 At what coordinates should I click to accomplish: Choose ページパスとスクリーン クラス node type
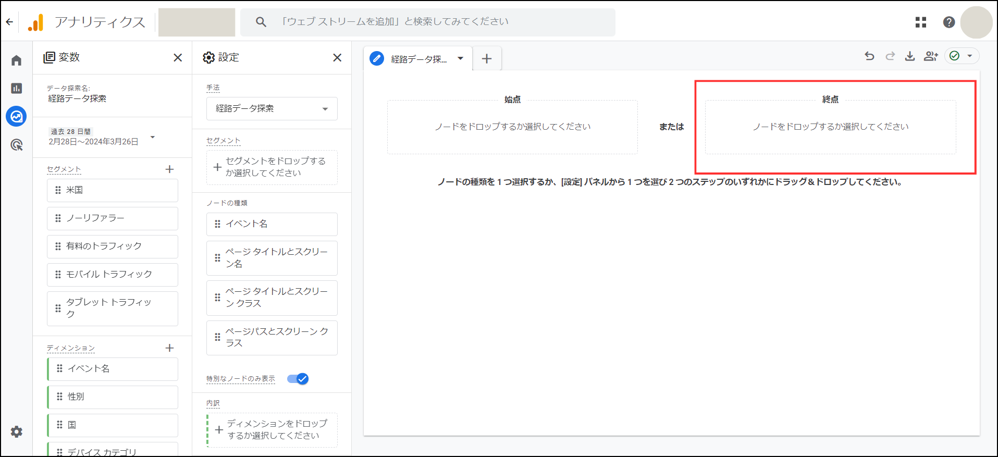click(x=272, y=338)
